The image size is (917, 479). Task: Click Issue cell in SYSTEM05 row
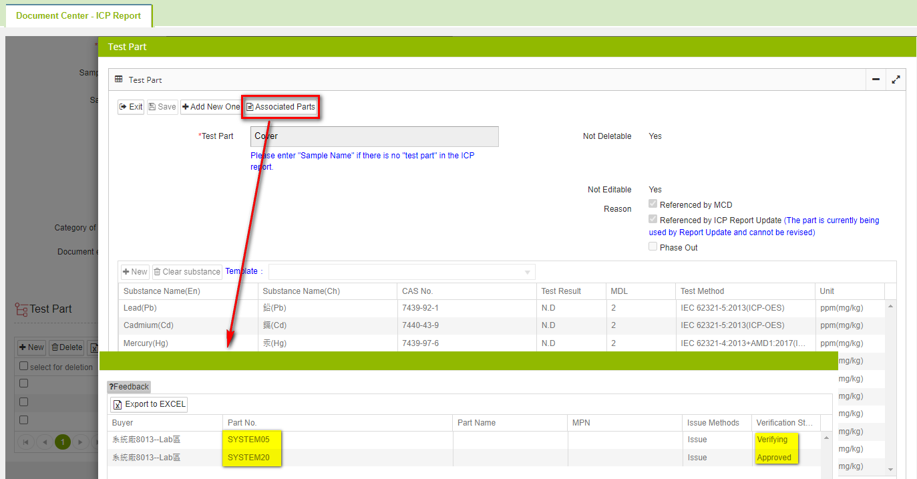(697, 440)
